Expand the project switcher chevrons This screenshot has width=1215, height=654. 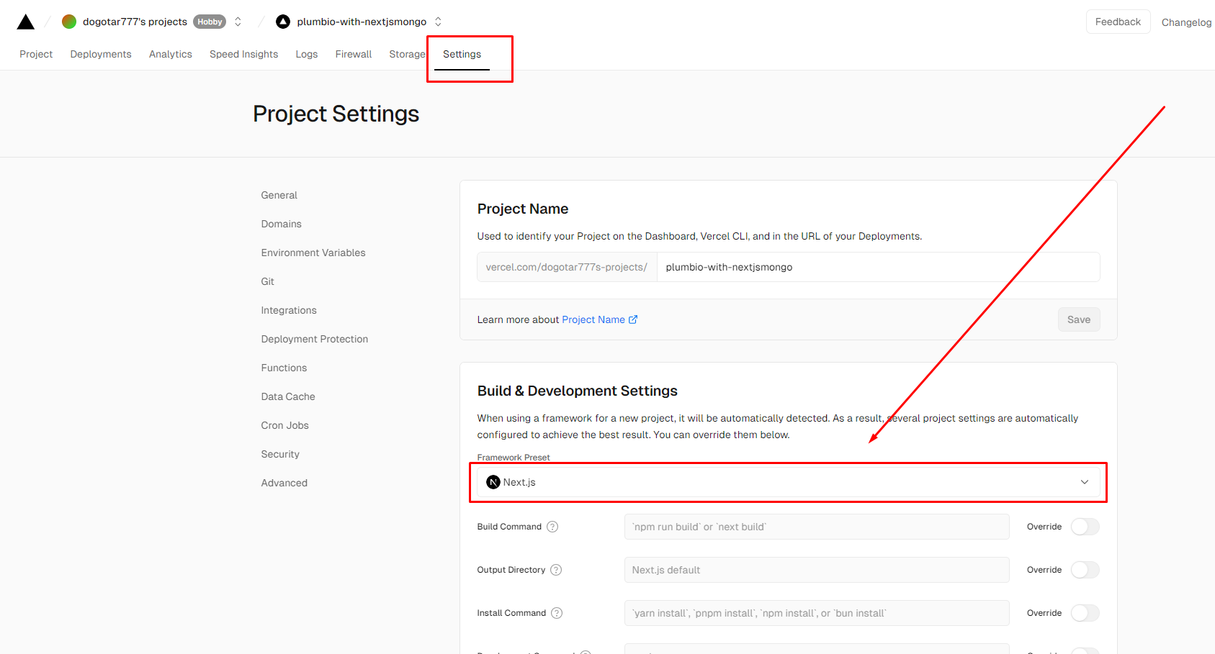coord(438,22)
